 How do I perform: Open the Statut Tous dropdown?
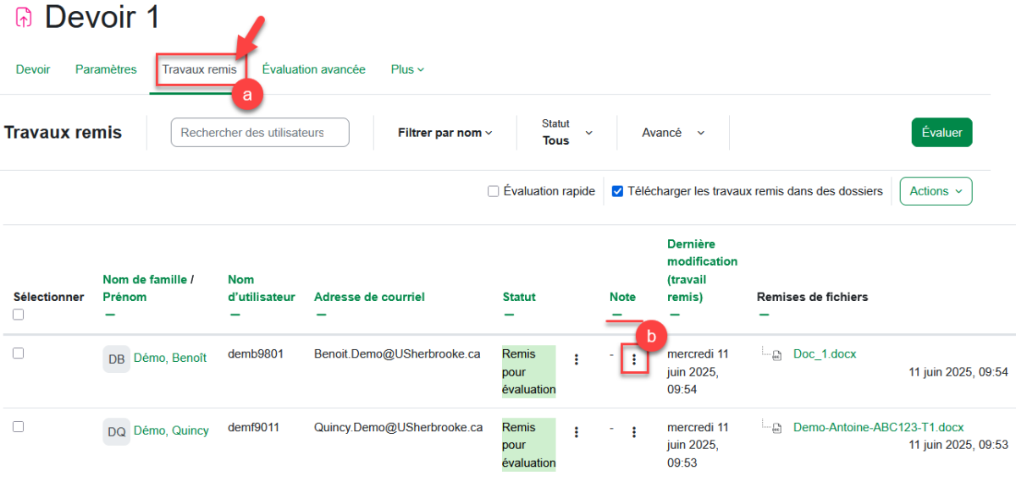point(566,133)
